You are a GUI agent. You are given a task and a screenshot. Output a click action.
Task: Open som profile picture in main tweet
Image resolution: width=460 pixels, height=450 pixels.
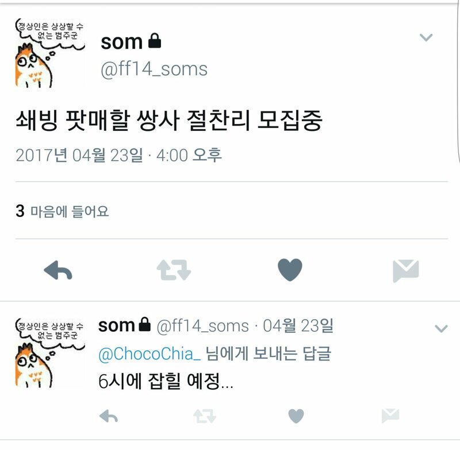click(x=50, y=53)
